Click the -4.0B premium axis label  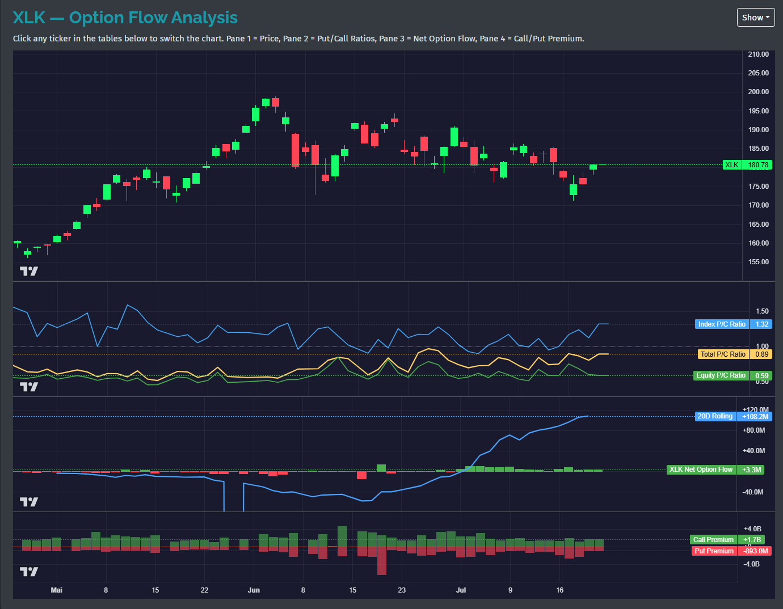752,564
